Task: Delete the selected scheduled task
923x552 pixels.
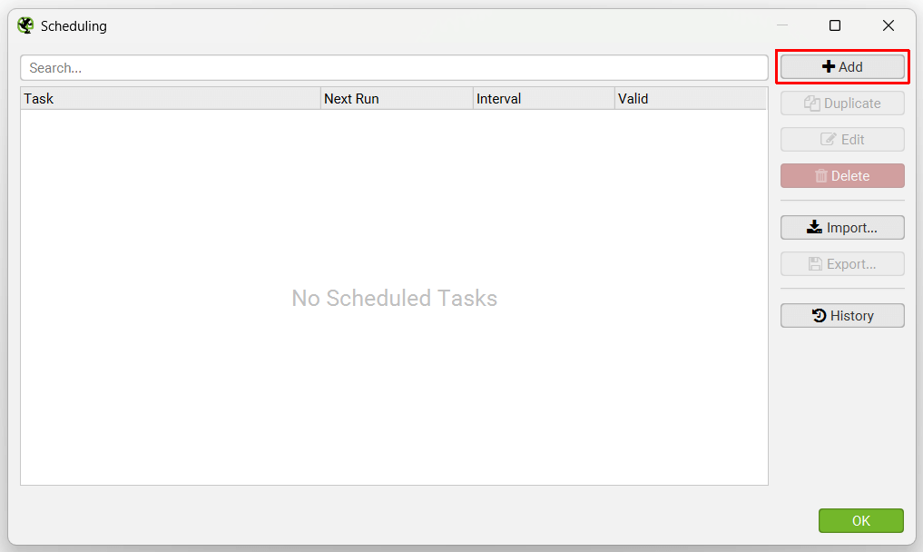Action: [x=842, y=175]
